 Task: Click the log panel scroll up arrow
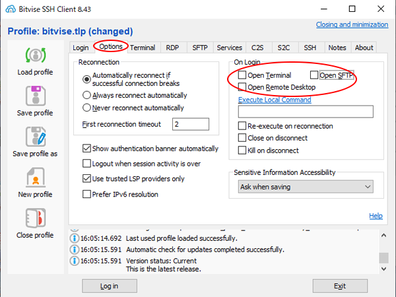[383, 236]
